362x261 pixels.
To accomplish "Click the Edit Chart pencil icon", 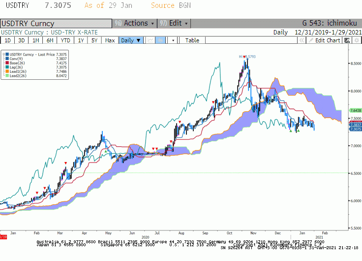I will click(x=311, y=40).
